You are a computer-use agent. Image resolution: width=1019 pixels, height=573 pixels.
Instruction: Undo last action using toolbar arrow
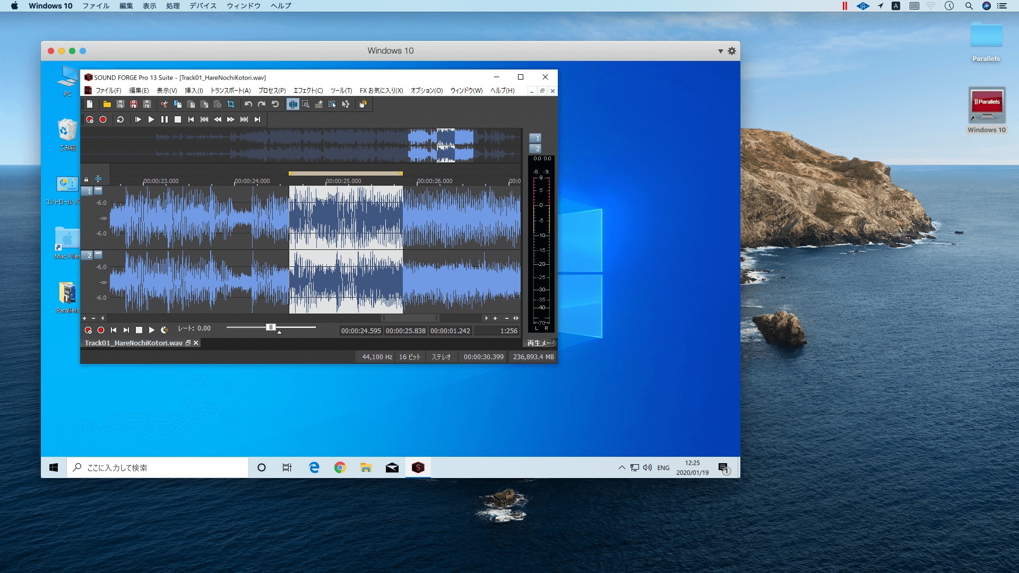248,105
